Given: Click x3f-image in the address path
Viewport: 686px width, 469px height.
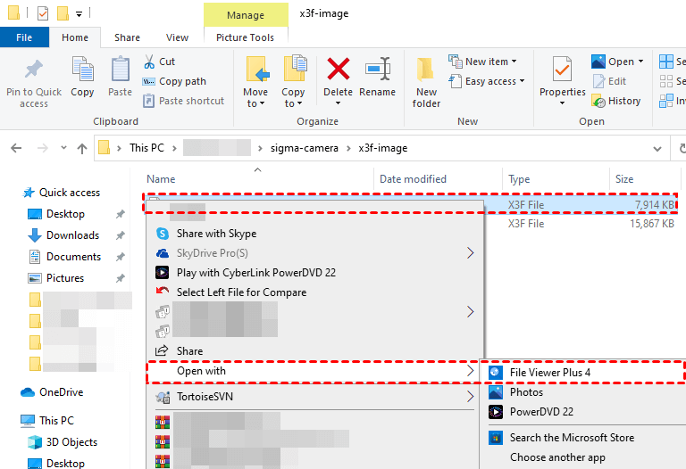Looking at the screenshot, I should (x=383, y=148).
